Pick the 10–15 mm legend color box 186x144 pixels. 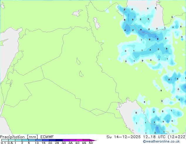(x=39, y=140)
